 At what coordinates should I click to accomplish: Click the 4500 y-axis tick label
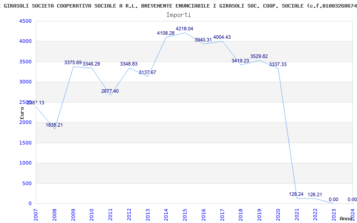pos(25,21)
